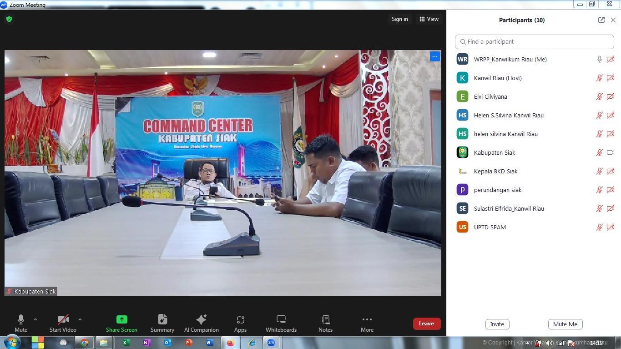Expand video options arrow beside Start Video
This screenshot has width=621, height=349.
tap(80, 319)
